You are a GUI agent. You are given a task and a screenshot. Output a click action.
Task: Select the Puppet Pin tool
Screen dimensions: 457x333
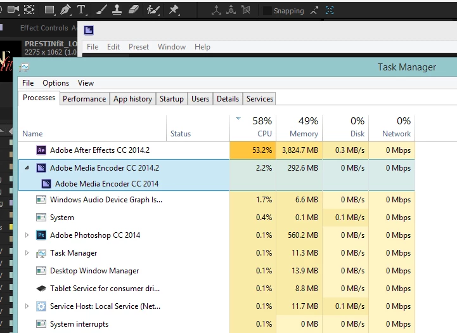tap(174, 10)
